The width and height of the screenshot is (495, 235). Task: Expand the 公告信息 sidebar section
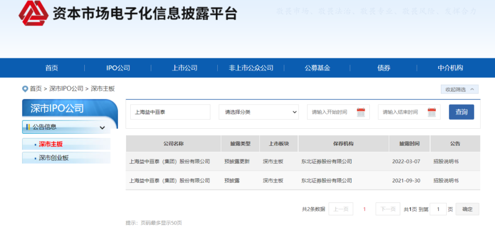(x=66, y=127)
